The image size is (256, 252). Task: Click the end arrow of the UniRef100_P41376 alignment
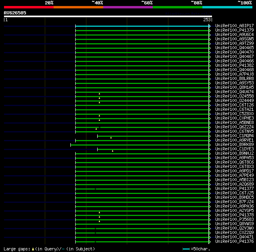tap(210, 242)
